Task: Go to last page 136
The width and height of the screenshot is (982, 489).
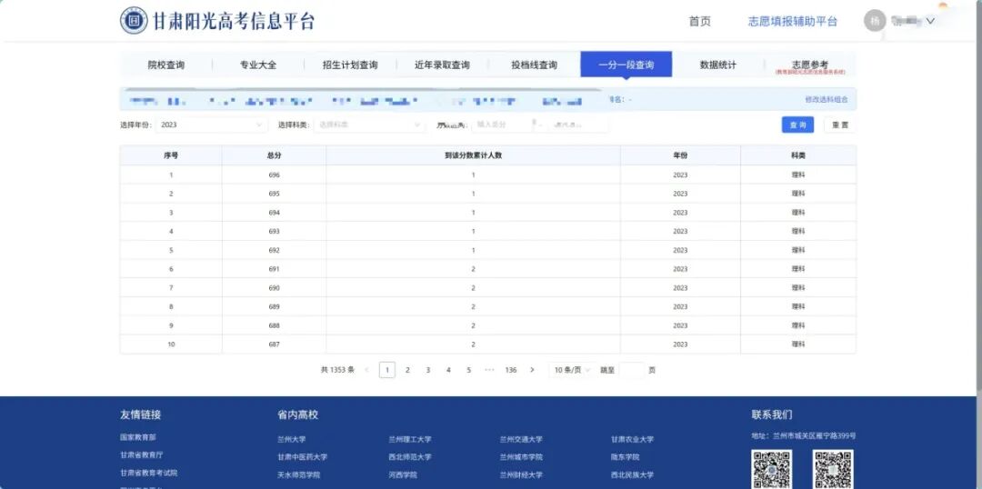Action: tap(511, 370)
